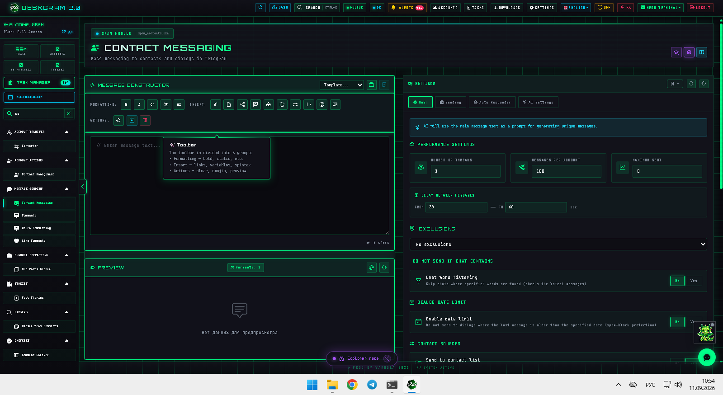Apply spoiler formatting with the crossed-eye icon

click(x=166, y=104)
